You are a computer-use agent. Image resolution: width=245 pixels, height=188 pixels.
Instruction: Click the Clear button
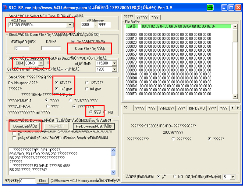(43, 181)
